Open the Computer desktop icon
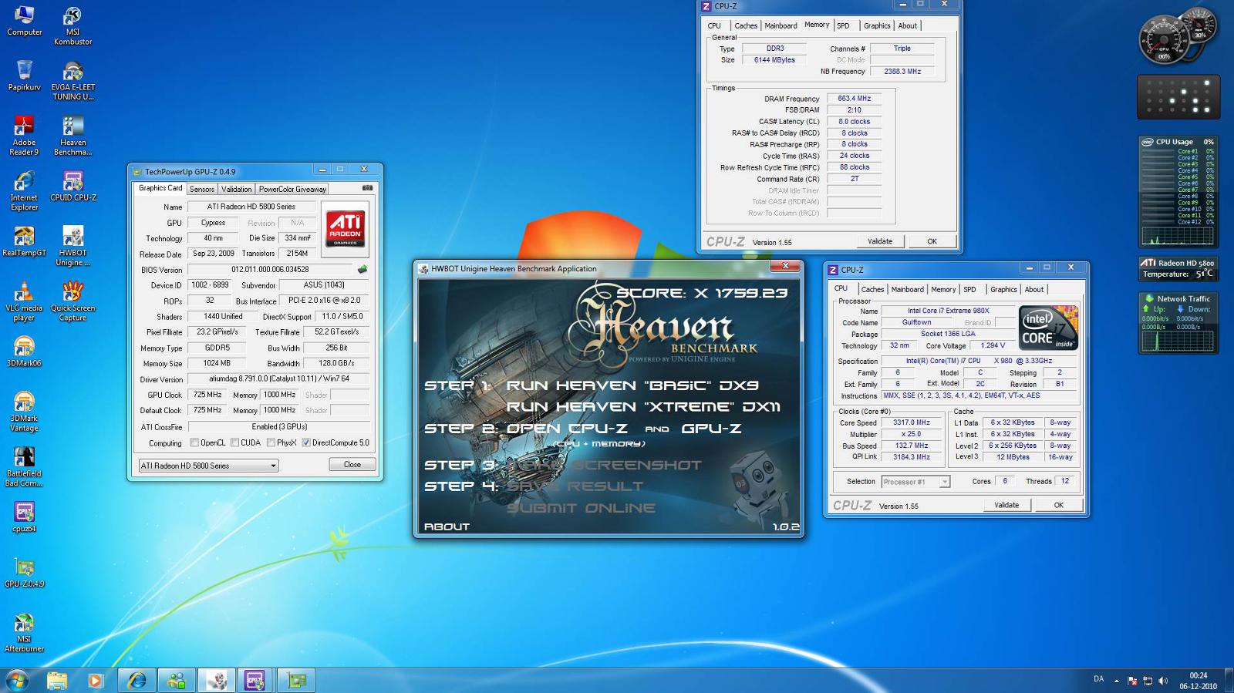This screenshot has height=693, width=1234. point(24,21)
